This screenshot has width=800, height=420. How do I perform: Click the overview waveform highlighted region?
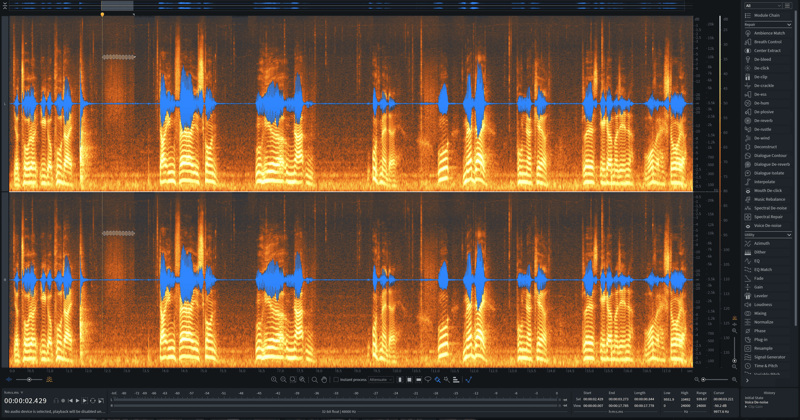[117, 6]
